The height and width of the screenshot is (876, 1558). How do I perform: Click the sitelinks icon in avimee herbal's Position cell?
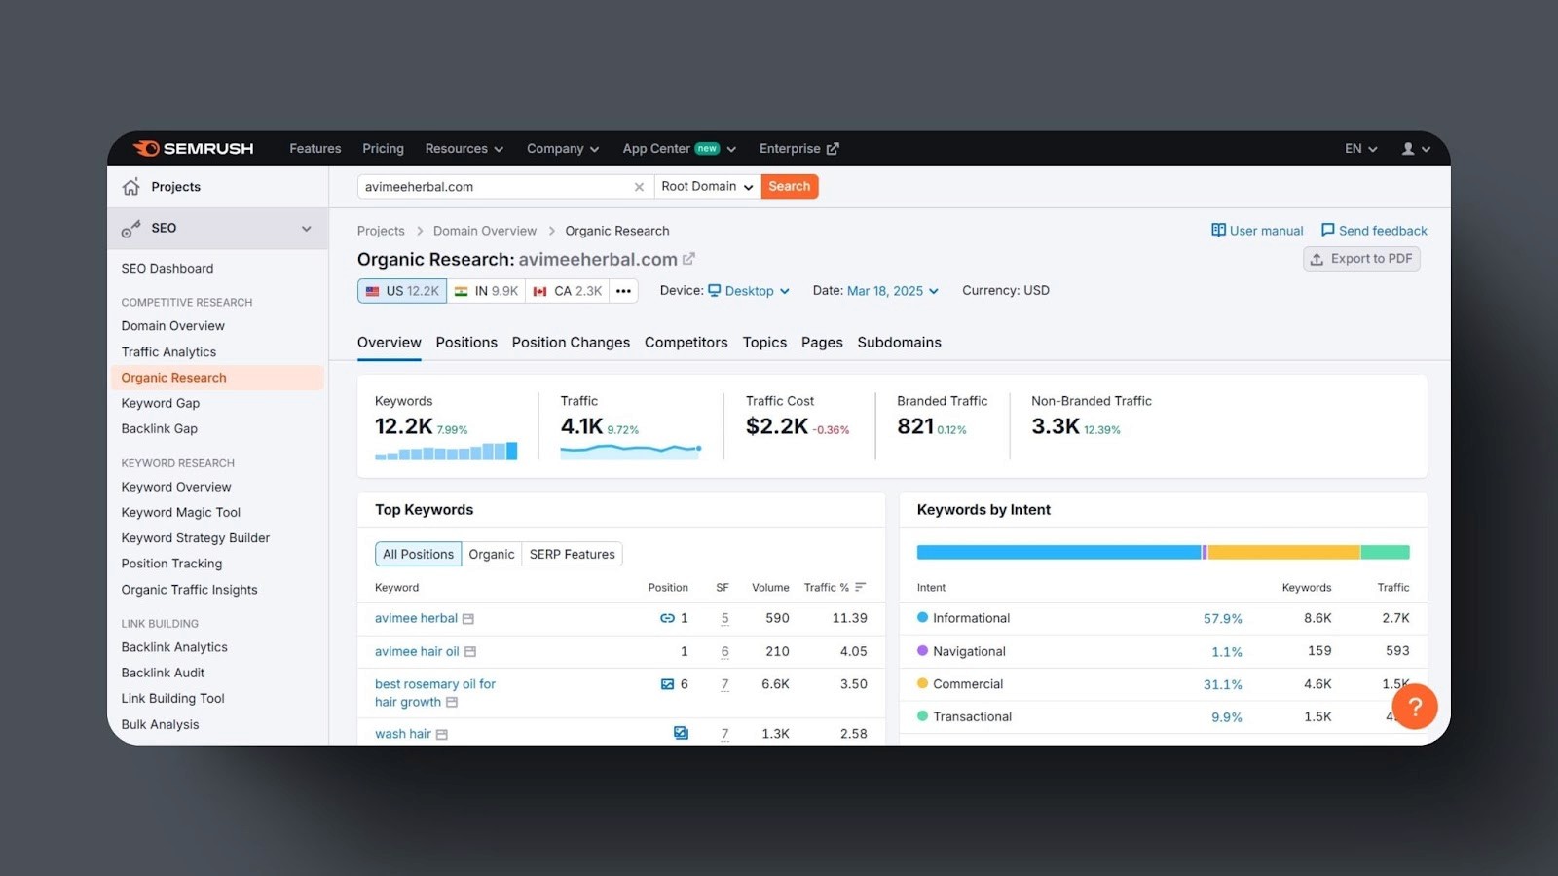click(x=667, y=618)
